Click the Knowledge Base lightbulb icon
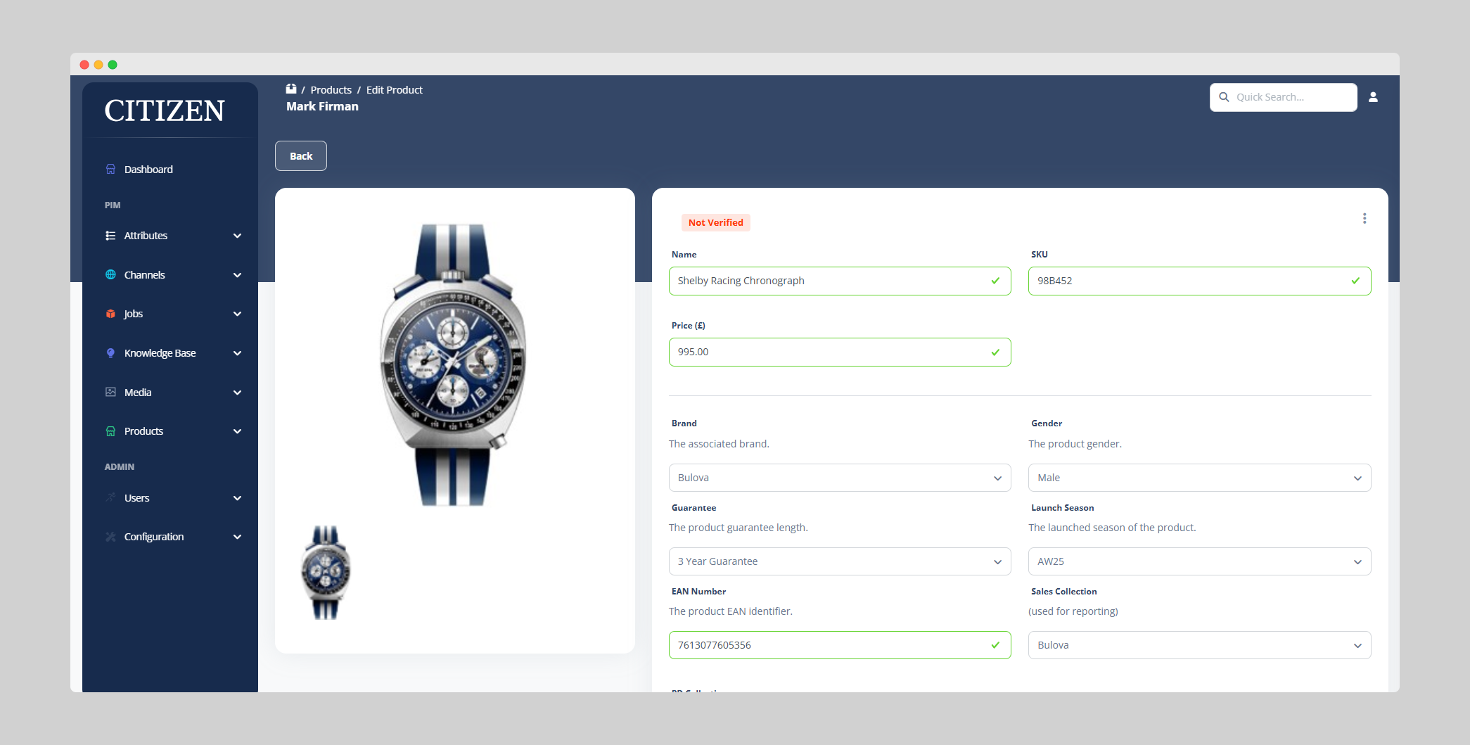 (110, 353)
